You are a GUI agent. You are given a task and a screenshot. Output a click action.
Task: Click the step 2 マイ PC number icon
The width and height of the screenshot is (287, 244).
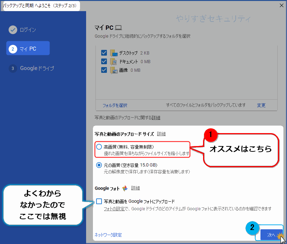click(x=13, y=49)
